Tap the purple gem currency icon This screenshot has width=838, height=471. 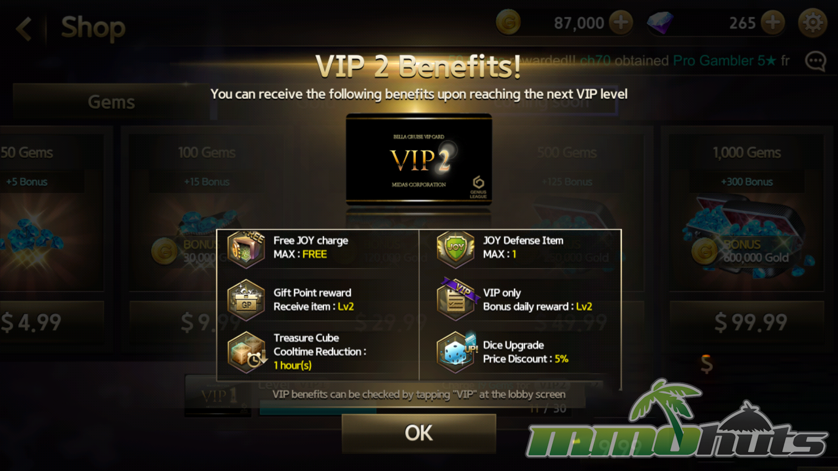click(x=660, y=23)
